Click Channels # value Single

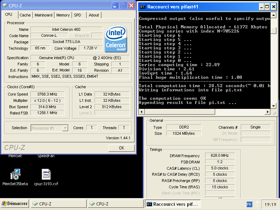[255, 127]
